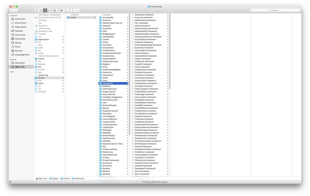Viewport: 310px width, 196px height.
Task: Select the PrivateFrameworks folder
Action: pos(113,160)
